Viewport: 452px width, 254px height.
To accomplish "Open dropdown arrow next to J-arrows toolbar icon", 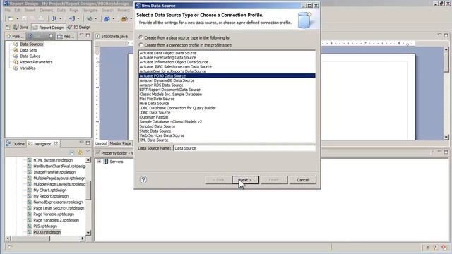I will pos(61,19).
